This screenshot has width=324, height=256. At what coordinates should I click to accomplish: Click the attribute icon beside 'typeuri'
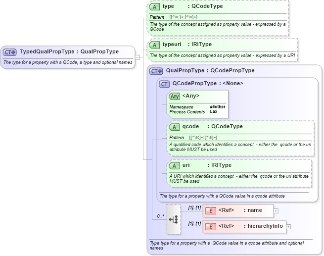click(x=154, y=45)
